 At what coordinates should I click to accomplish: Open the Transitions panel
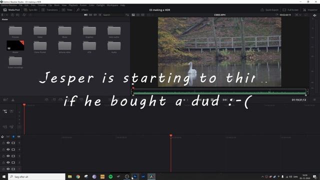(x=49, y=10)
